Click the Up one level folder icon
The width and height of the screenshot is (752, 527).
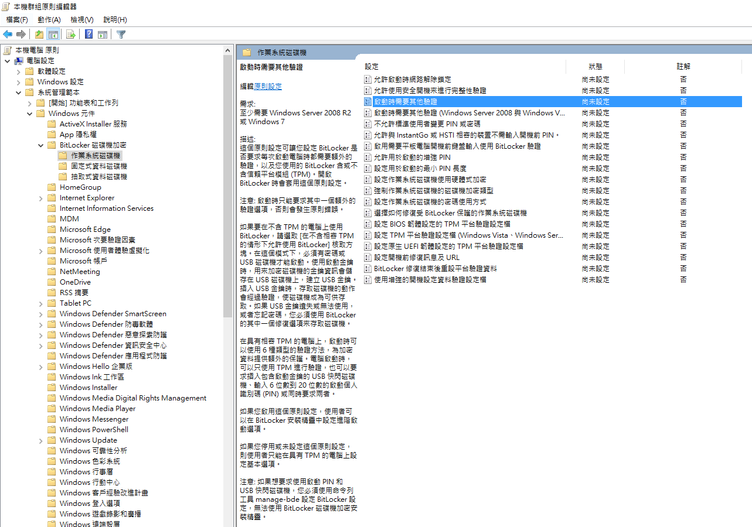tap(39, 34)
